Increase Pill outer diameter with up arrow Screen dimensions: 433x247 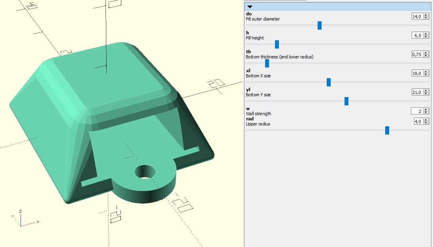(x=426, y=15)
